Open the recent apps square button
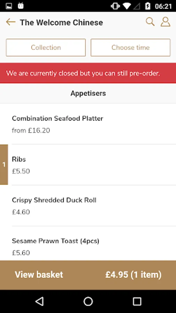Viewport: 176px width, 313px height. tap(137, 301)
